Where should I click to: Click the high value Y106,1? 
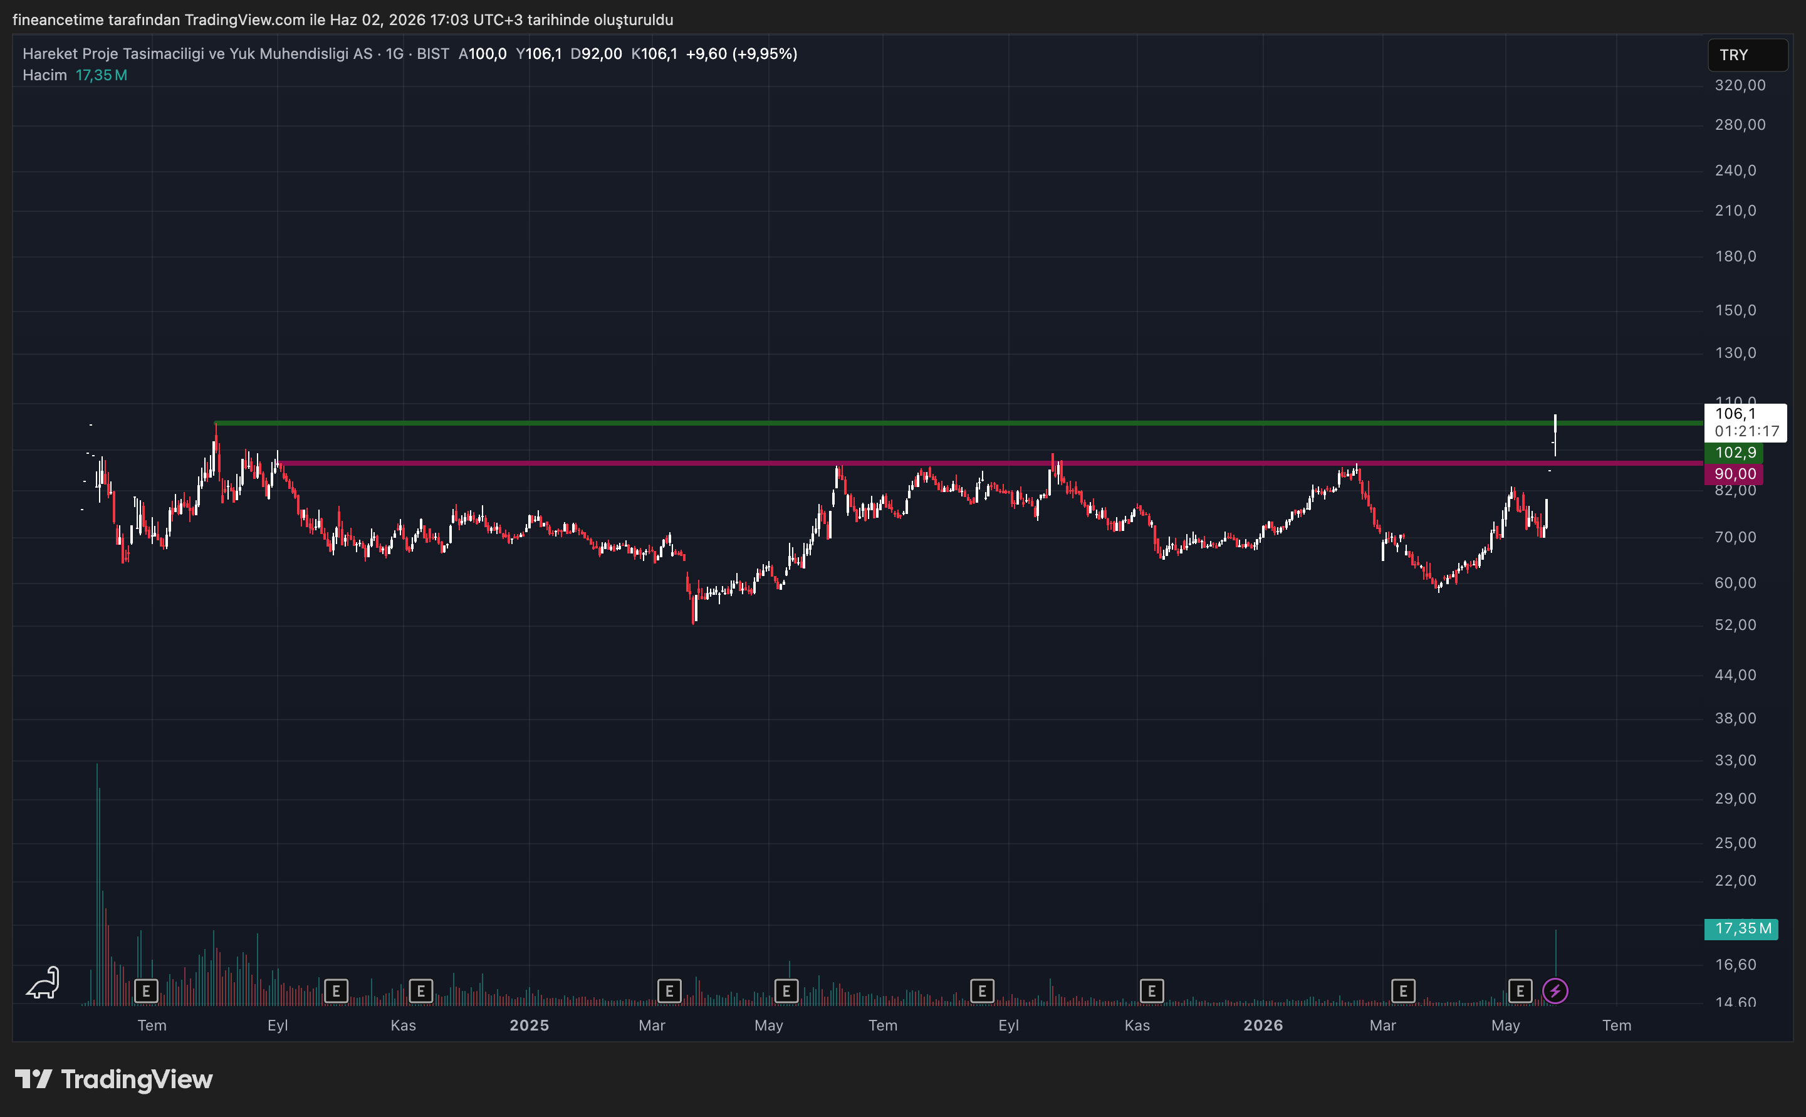539,54
